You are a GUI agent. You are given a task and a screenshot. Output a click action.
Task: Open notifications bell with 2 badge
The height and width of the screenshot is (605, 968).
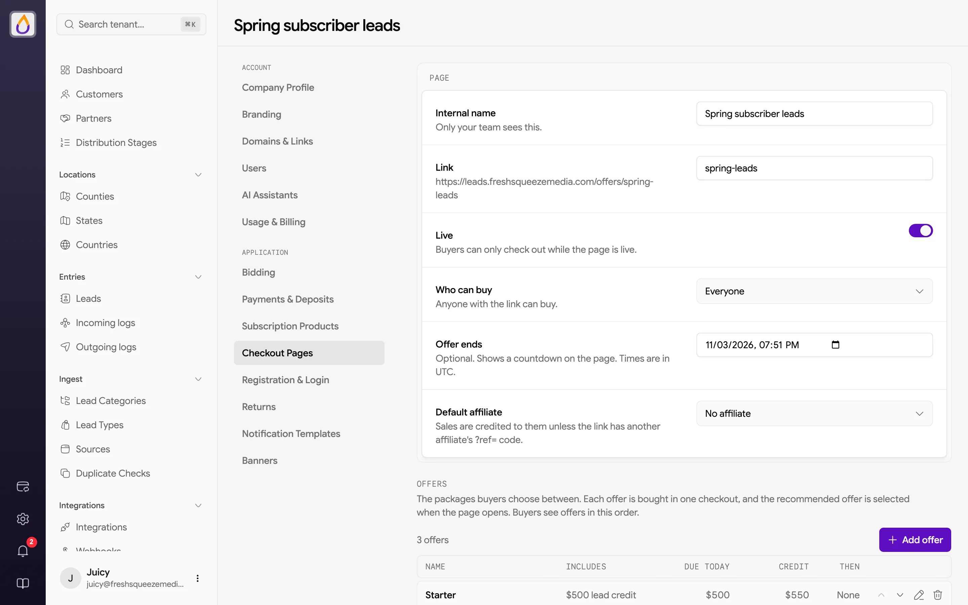23,551
